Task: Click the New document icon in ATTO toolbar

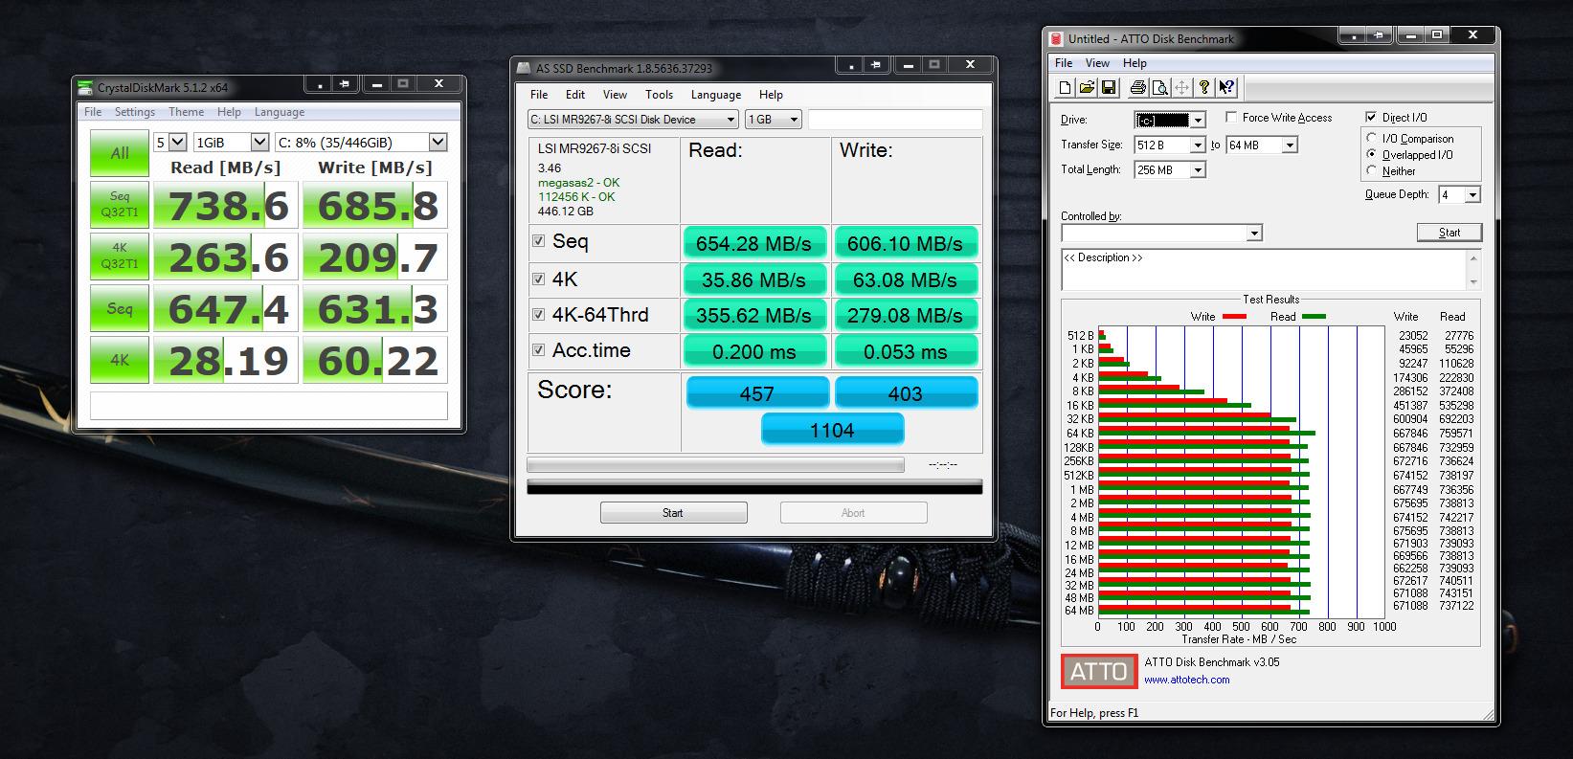Action: click(1065, 88)
